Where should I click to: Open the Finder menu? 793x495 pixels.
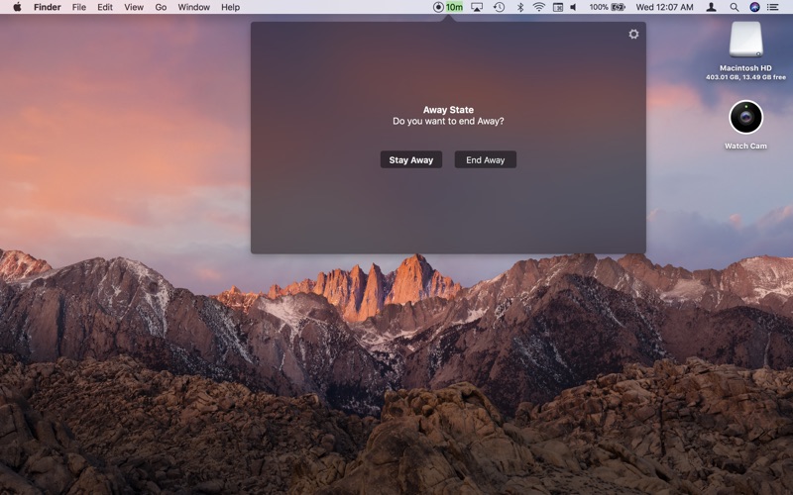pos(47,7)
